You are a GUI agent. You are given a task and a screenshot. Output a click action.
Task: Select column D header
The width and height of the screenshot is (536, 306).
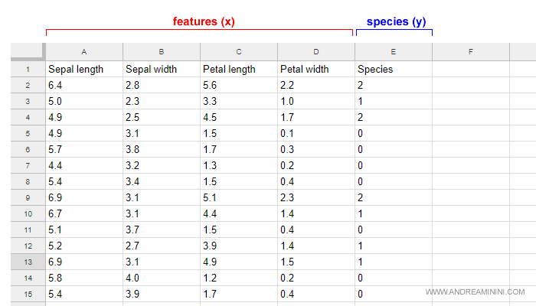[x=315, y=51]
